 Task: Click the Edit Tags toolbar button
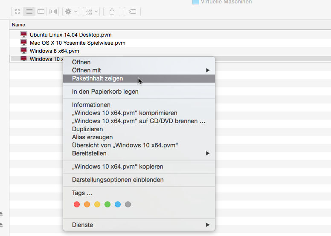coord(132,12)
